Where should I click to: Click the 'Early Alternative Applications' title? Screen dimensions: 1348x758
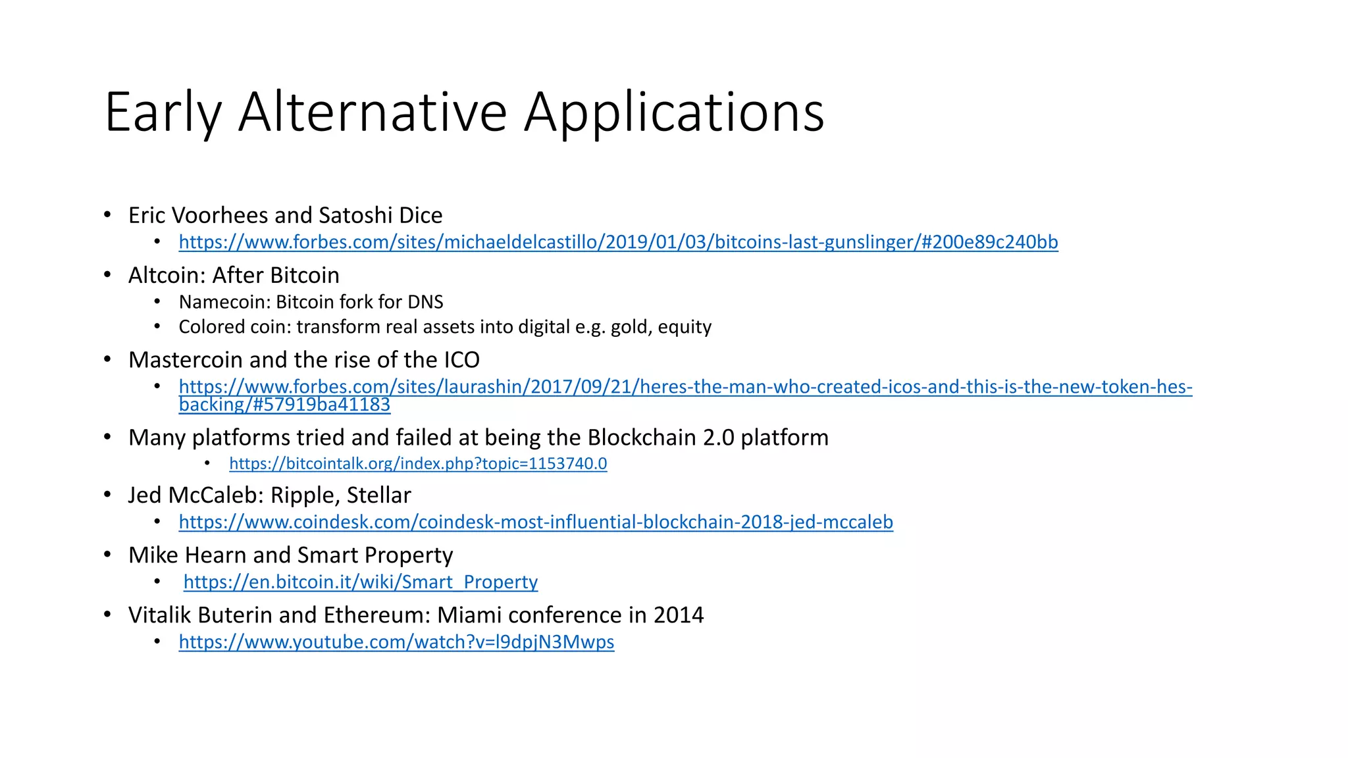point(464,113)
